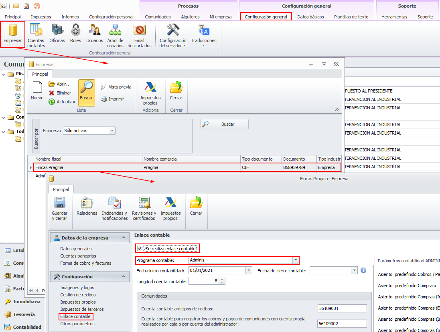Image resolution: width=440 pixels, height=332 pixels.
Task: Expand the Fincas Pragma row indicator
Action: (x=30, y=167)
